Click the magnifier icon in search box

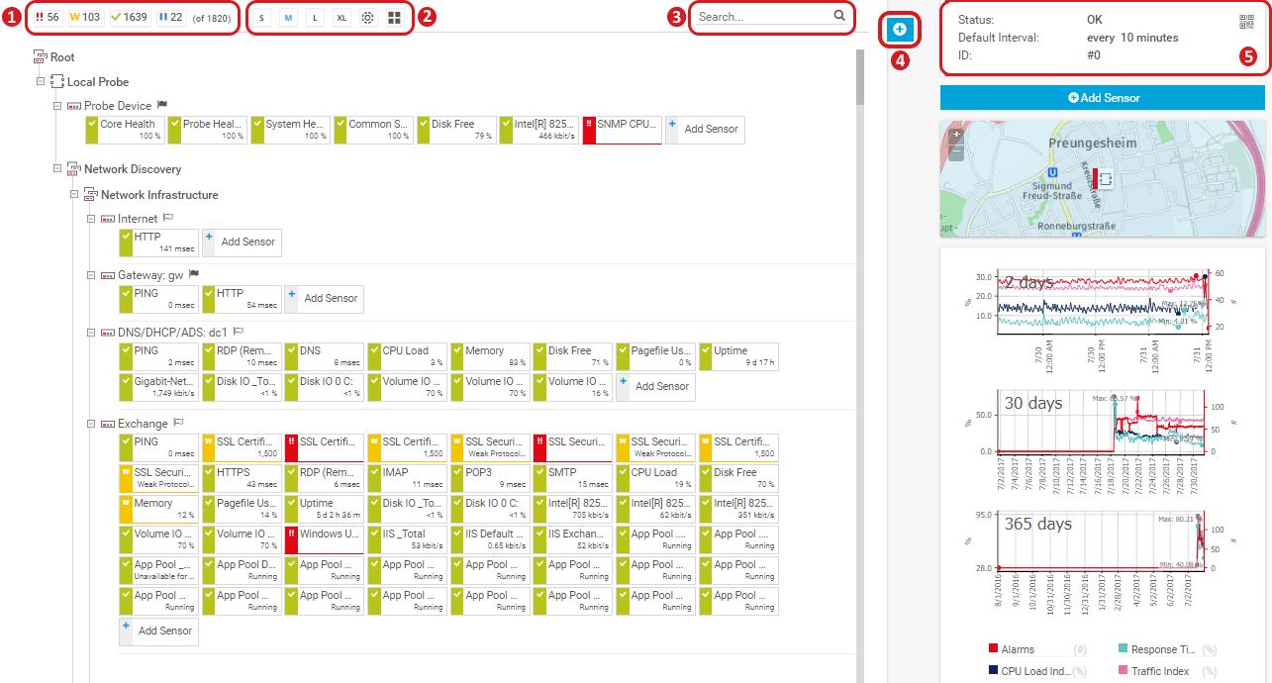(839, 16)
